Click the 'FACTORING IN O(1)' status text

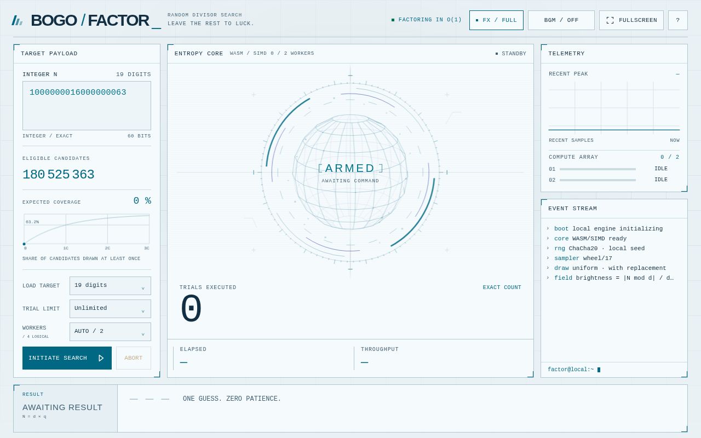tap(427, 20)
